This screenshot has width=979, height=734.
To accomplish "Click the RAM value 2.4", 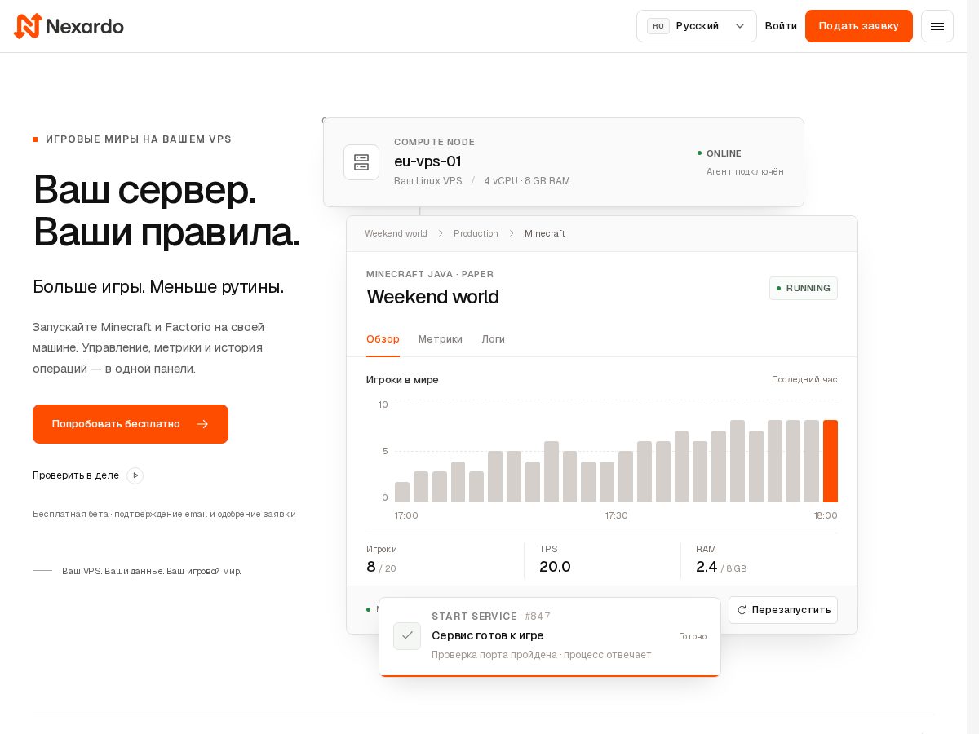I will click(x=707, y=567).
